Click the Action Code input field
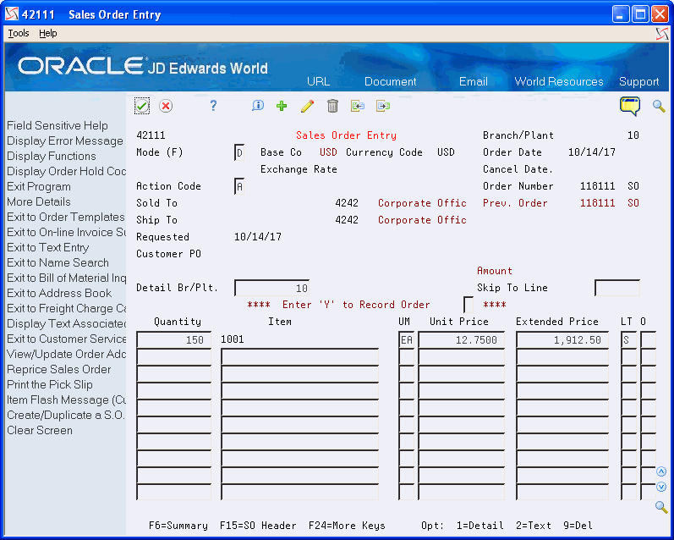 coord(239,186)
